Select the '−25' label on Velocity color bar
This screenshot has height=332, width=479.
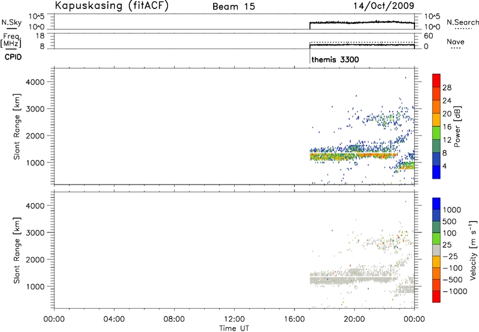pyautogui.click(x=450, y=256)
